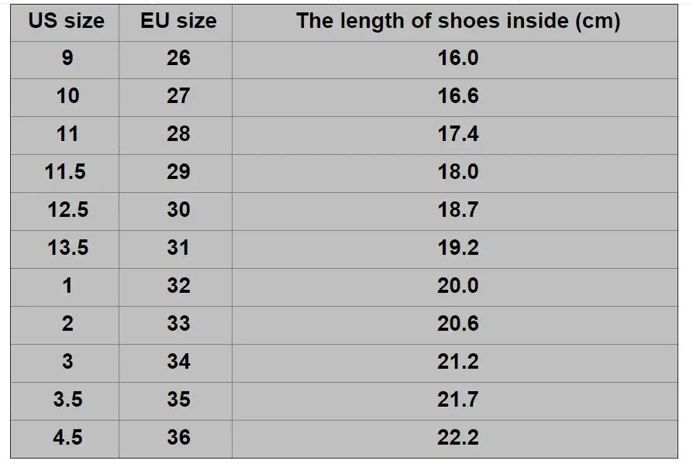Click the US size 10 cell
693x464 pixels.
[65, 98]
